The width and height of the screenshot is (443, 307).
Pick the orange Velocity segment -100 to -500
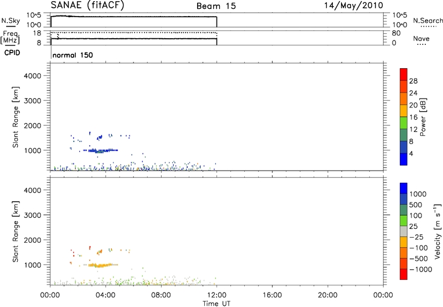(404, 253)
